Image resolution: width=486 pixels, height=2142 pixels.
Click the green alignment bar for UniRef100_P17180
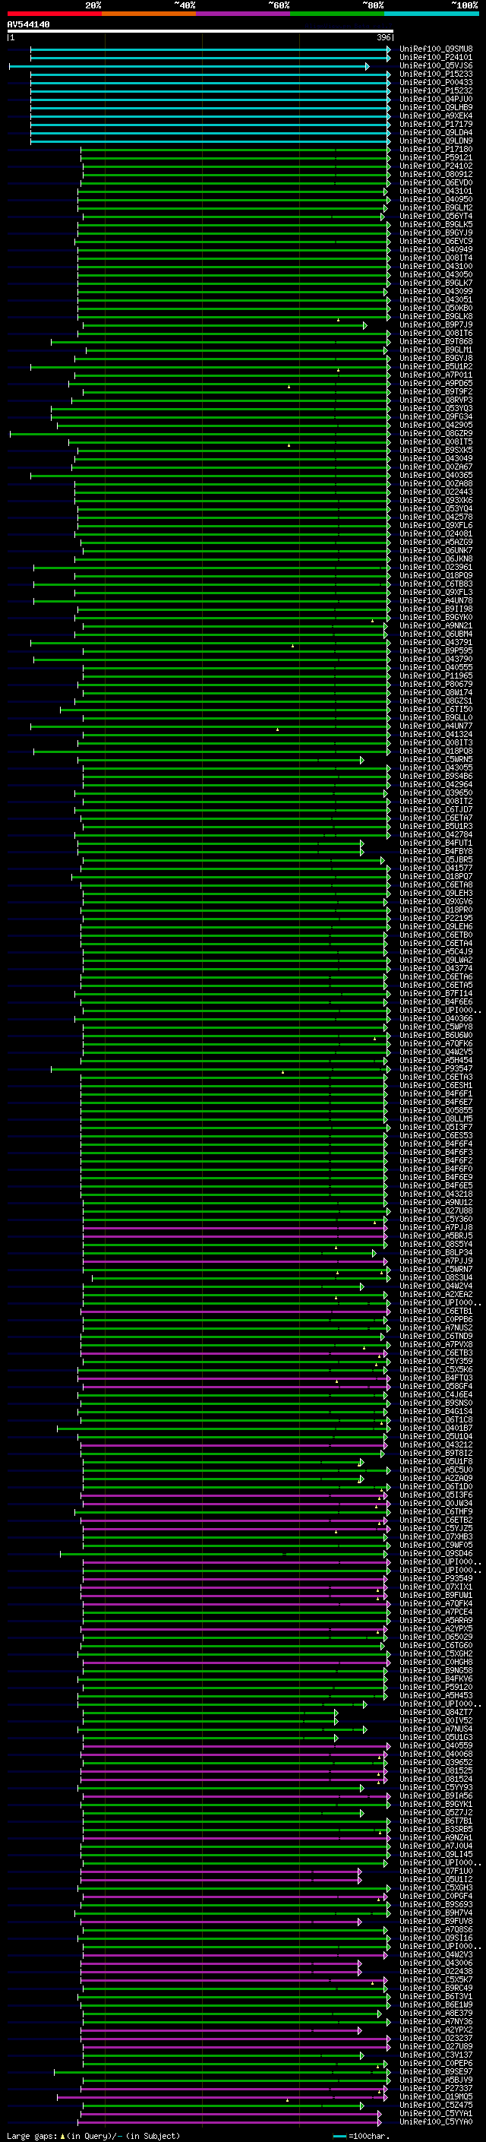[x=235, y=150]
